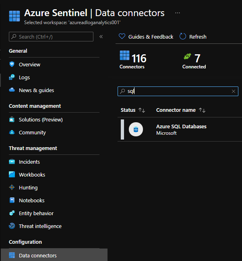Image resolution: width=242 pixels, height=261 pixels.
Task: Open Solutions (Preview) menu item
Action: tap(41, 119)
